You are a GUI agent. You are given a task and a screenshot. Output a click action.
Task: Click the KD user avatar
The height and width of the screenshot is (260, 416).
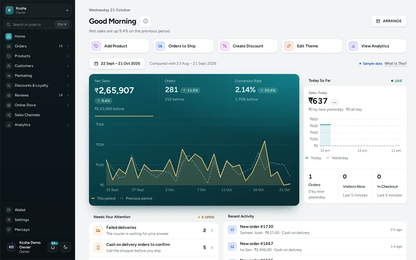tap(11, 247)
